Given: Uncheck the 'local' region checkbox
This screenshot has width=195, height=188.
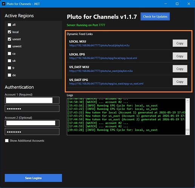Looking at the screenshot, I should 9,32.
